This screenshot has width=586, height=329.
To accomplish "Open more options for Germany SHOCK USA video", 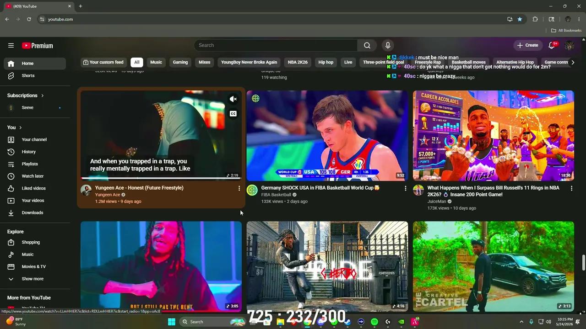I will [x=405, y=188].
